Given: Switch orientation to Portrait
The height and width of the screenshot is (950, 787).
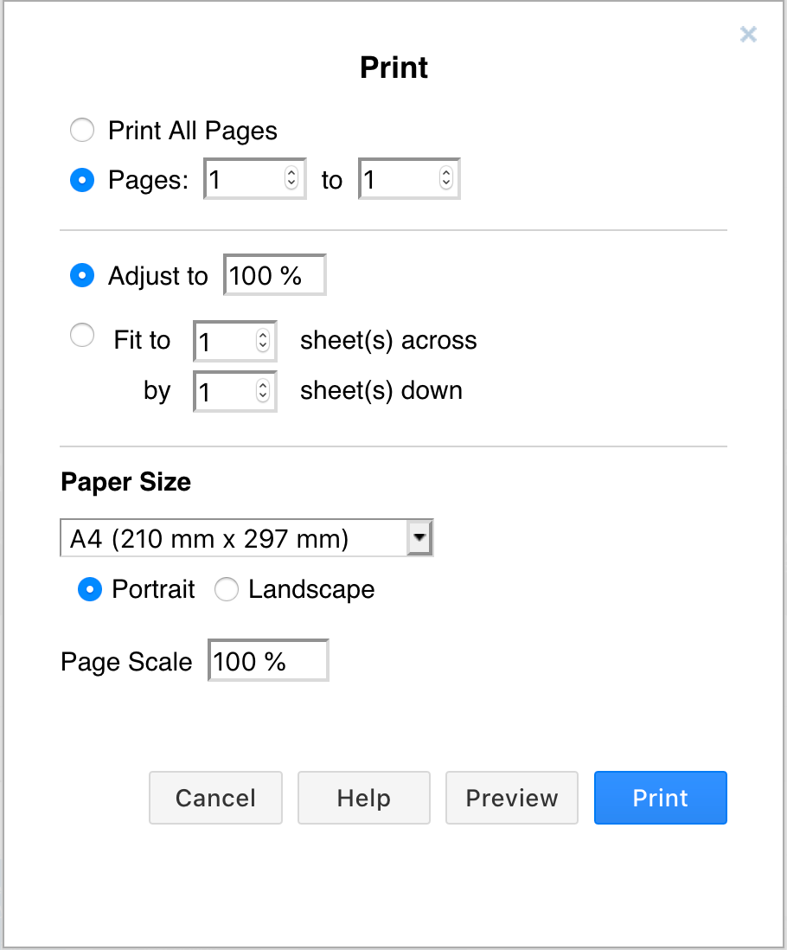Looking at the screenshot, I should tap(90, 589).
